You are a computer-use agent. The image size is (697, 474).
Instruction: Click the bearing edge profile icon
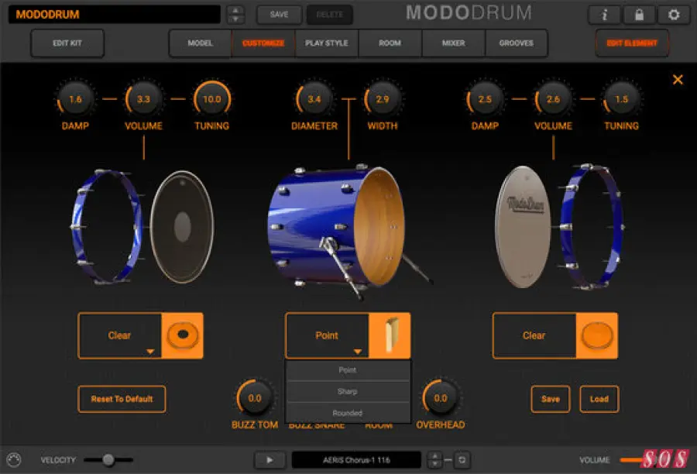(390, 335)
